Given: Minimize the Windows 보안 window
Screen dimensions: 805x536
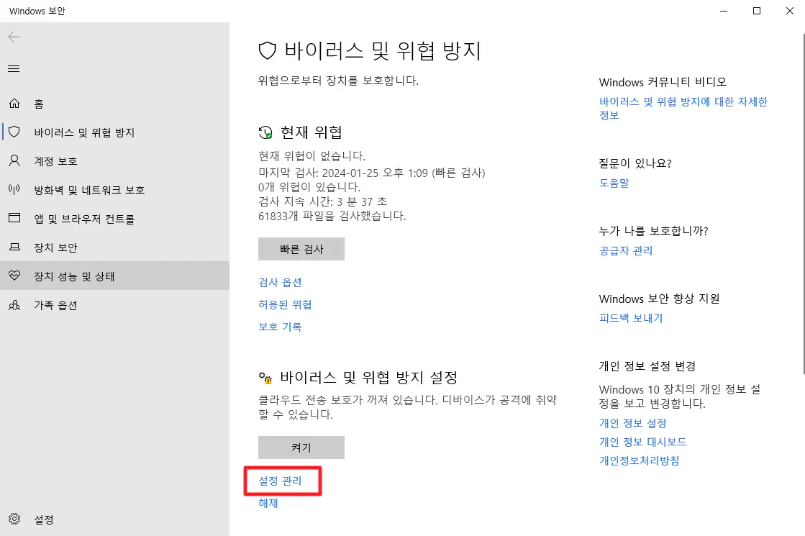Looking at the screenshot, I should pyautogui.click(x=724, y=11).
